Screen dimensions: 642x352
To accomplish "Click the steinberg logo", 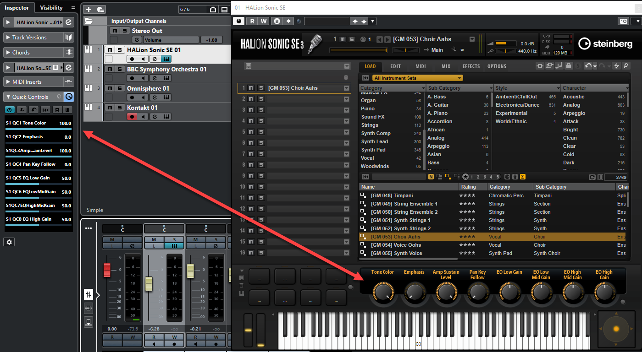I will (x=605, y=43).
